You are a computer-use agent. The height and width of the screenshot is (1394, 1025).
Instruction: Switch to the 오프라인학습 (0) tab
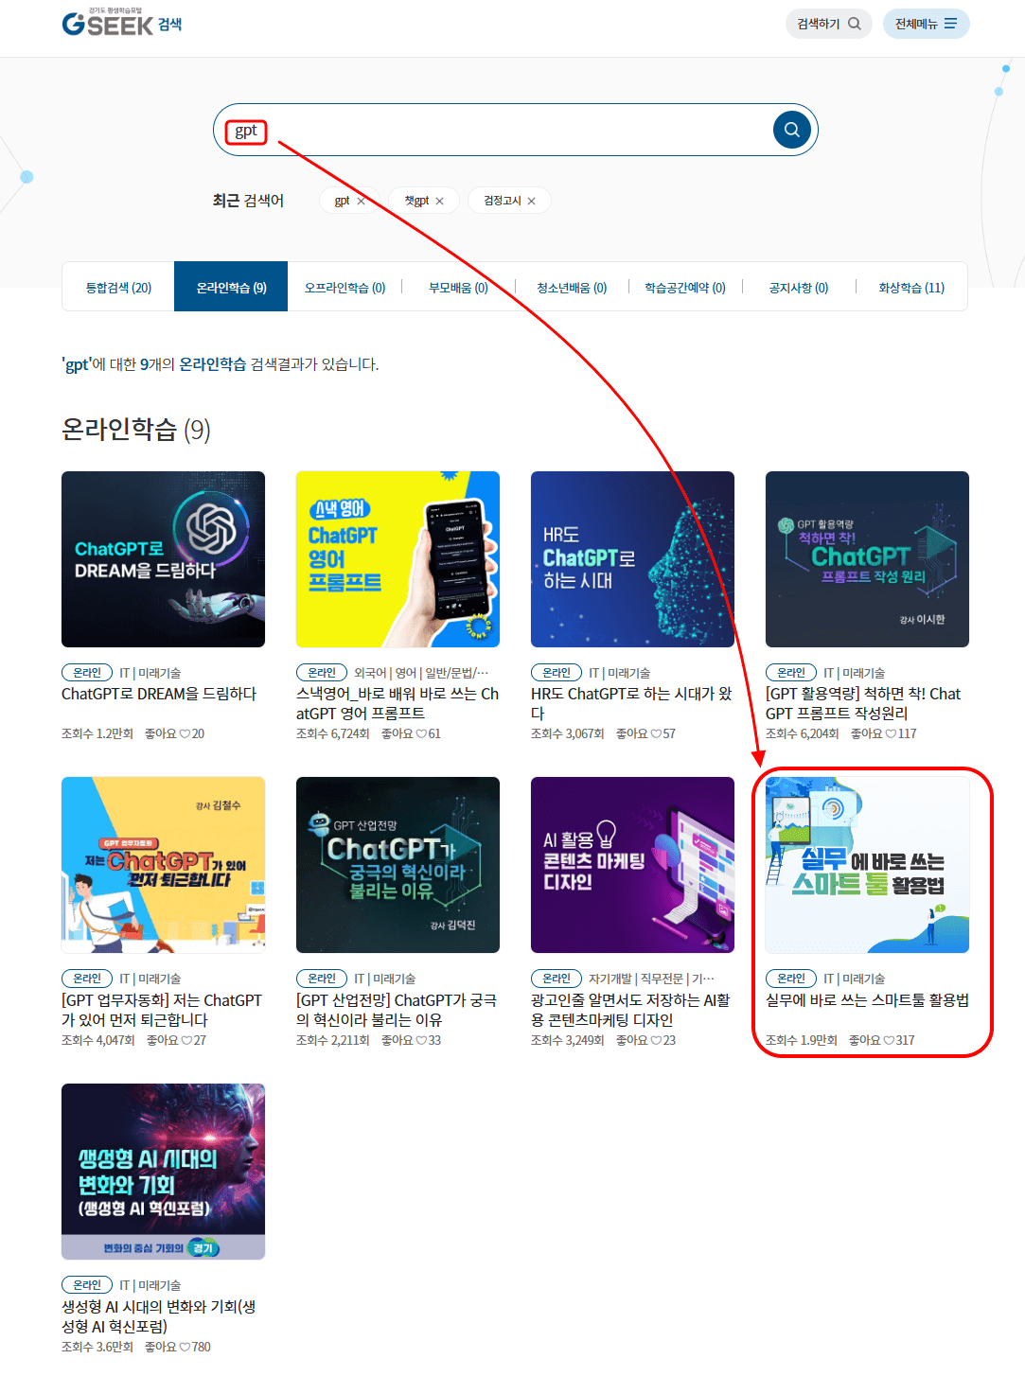click(x=345, y=288)
